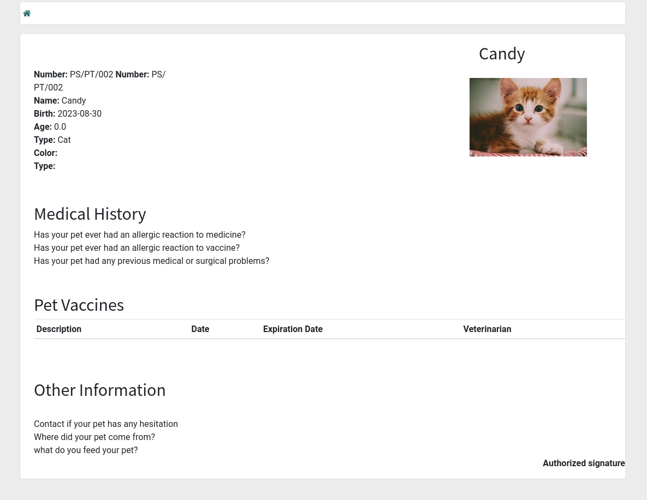Viewport: 647px width, 500px height.
Task: Click the Authorized signature label
Action: (x=584, y=463)
